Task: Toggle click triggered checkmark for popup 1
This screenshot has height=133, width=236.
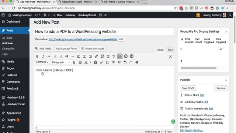Action: point(221,49)
